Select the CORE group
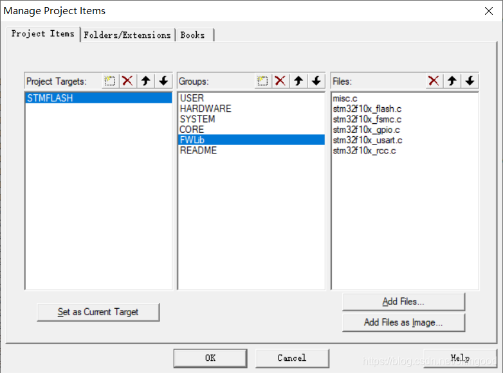Screen dimensions: 503x373 click(251, 129)
